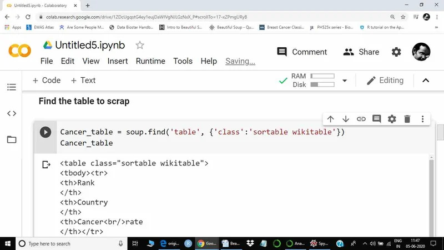Add a new Text cell
The width and height of the screenshot is (444, 250).
click(x=83, y=81)
